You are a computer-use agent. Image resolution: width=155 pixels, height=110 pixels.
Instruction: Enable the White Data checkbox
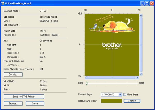click(125, 95)
